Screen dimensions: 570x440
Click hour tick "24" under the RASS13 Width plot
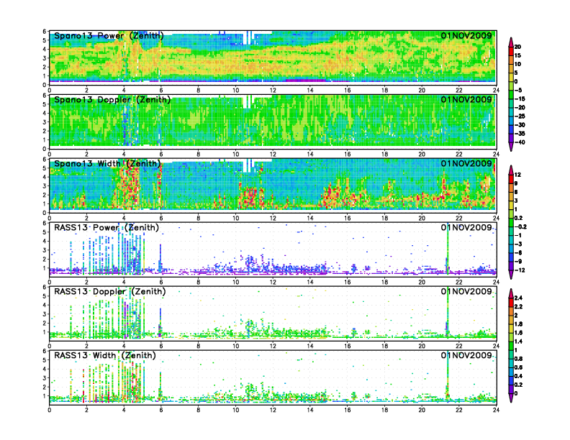496,410
